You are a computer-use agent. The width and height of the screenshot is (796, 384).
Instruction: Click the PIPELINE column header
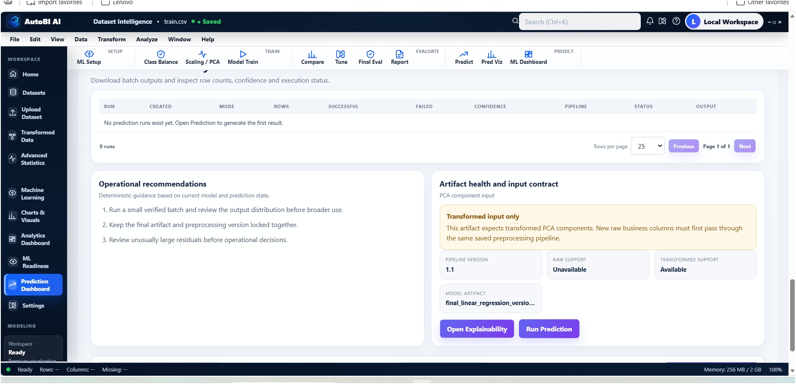pos(576,106)
